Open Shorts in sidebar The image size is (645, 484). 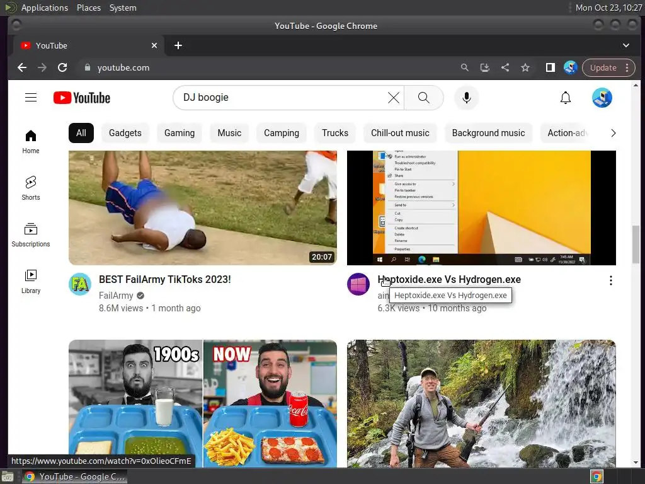[31, 188]
